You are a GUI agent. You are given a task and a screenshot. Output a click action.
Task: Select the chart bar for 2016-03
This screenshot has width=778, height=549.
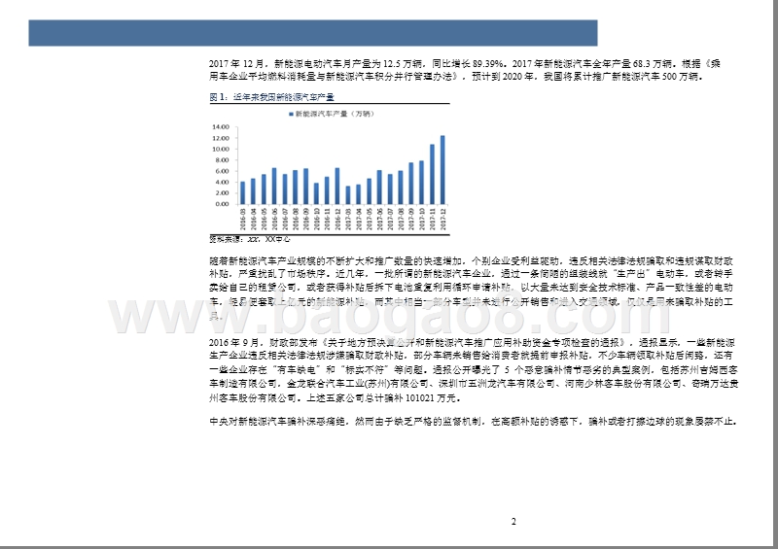pos(242,193)
